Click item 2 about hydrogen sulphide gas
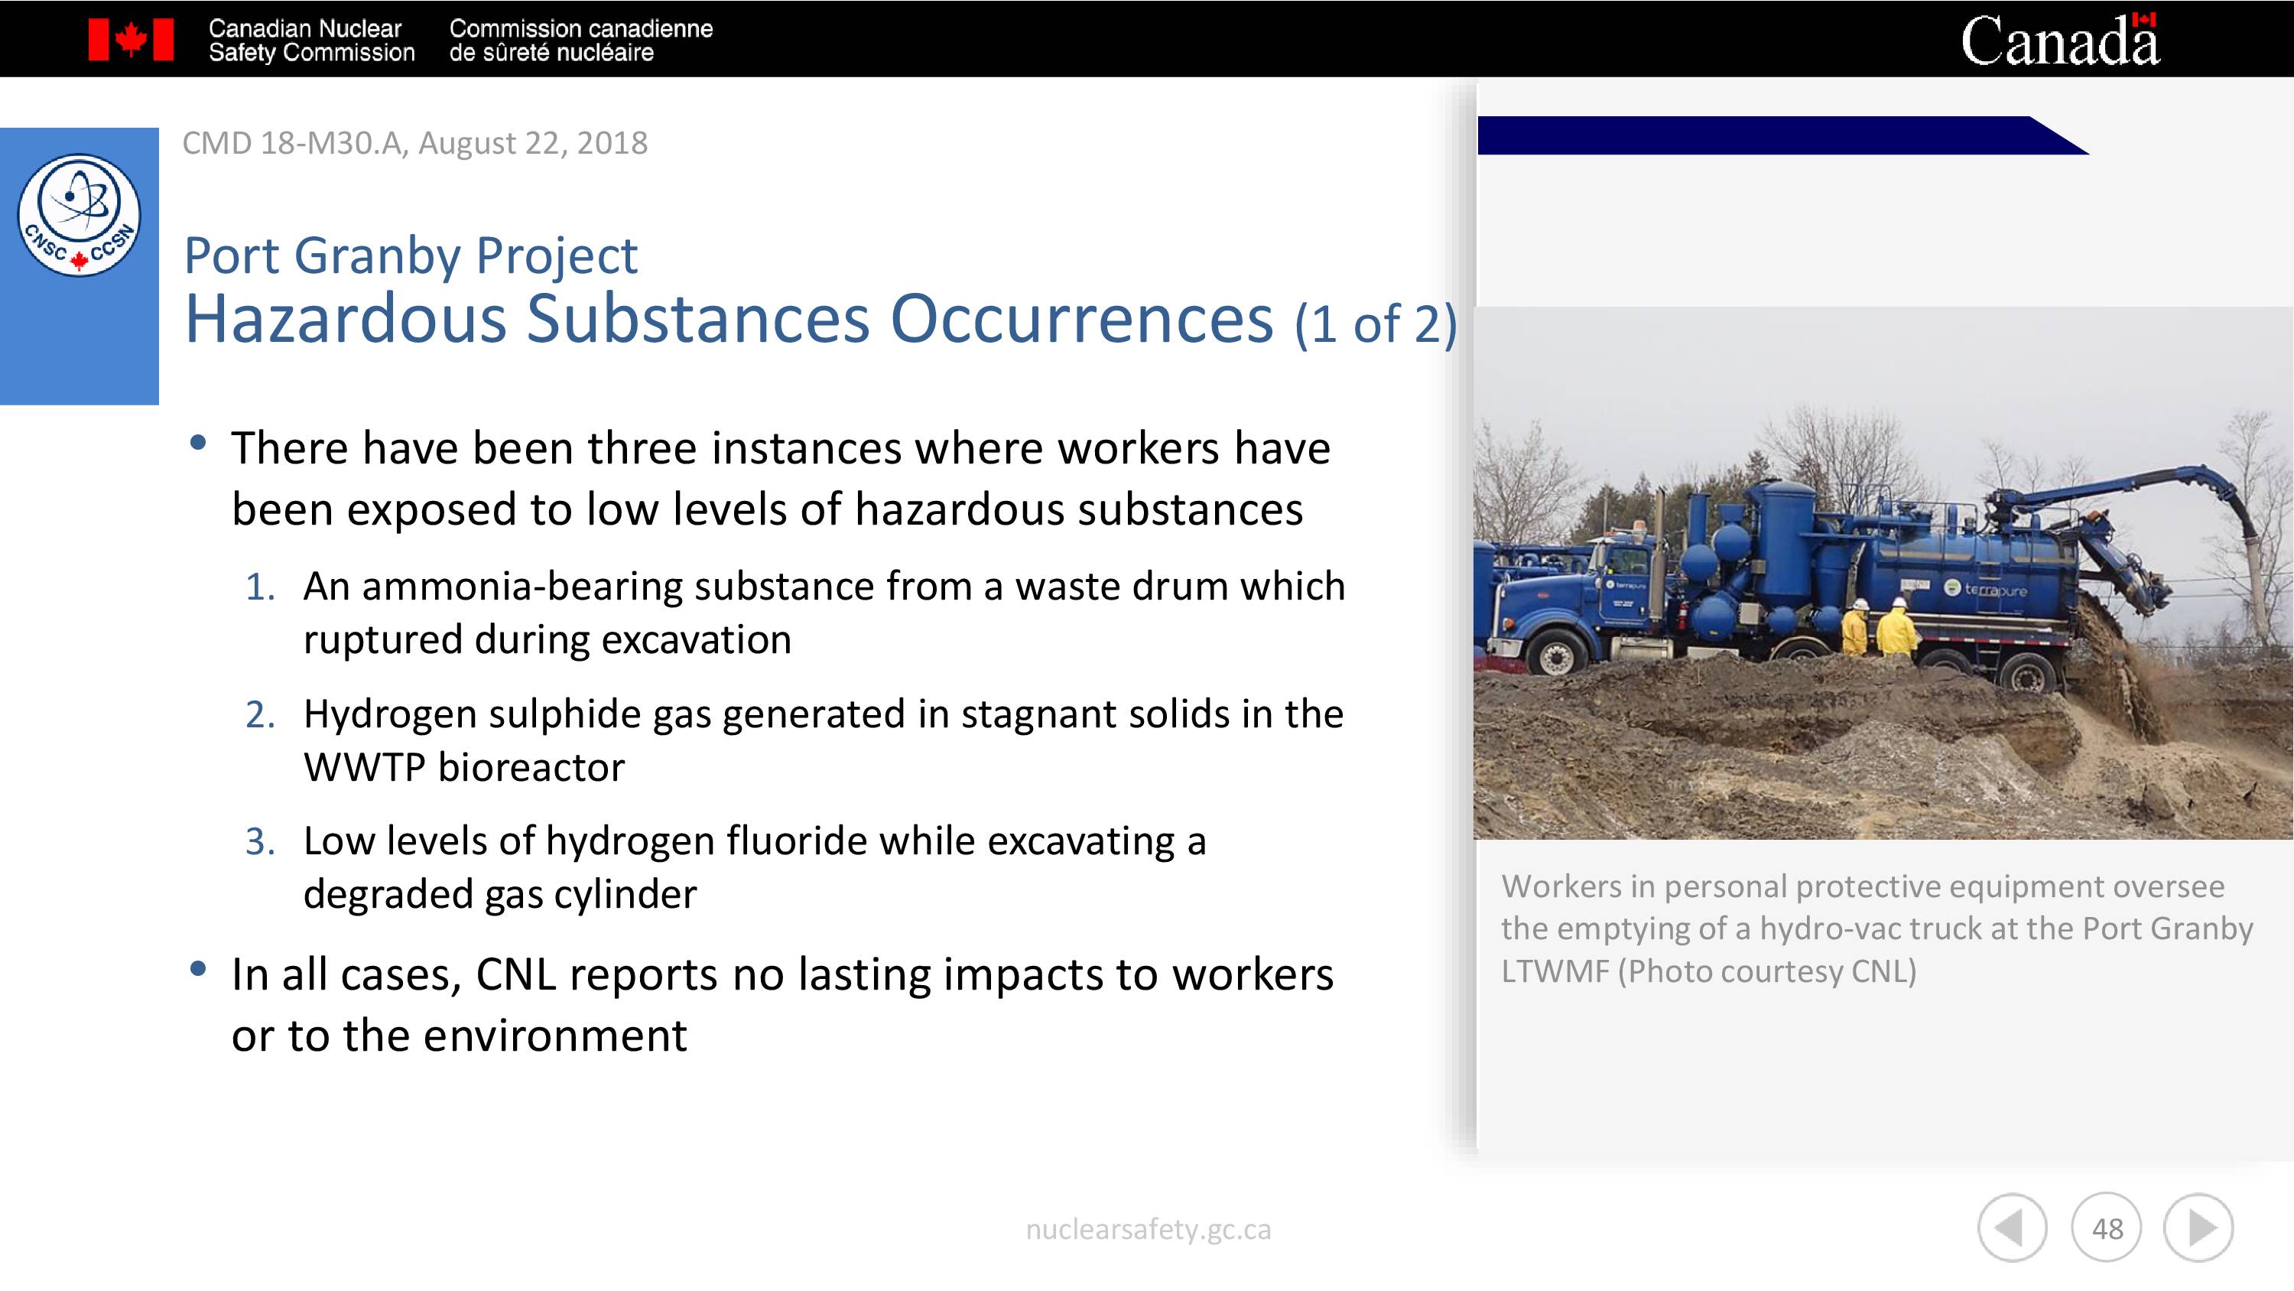This screenshot has width=2294, height=1291. click(823, 740)
